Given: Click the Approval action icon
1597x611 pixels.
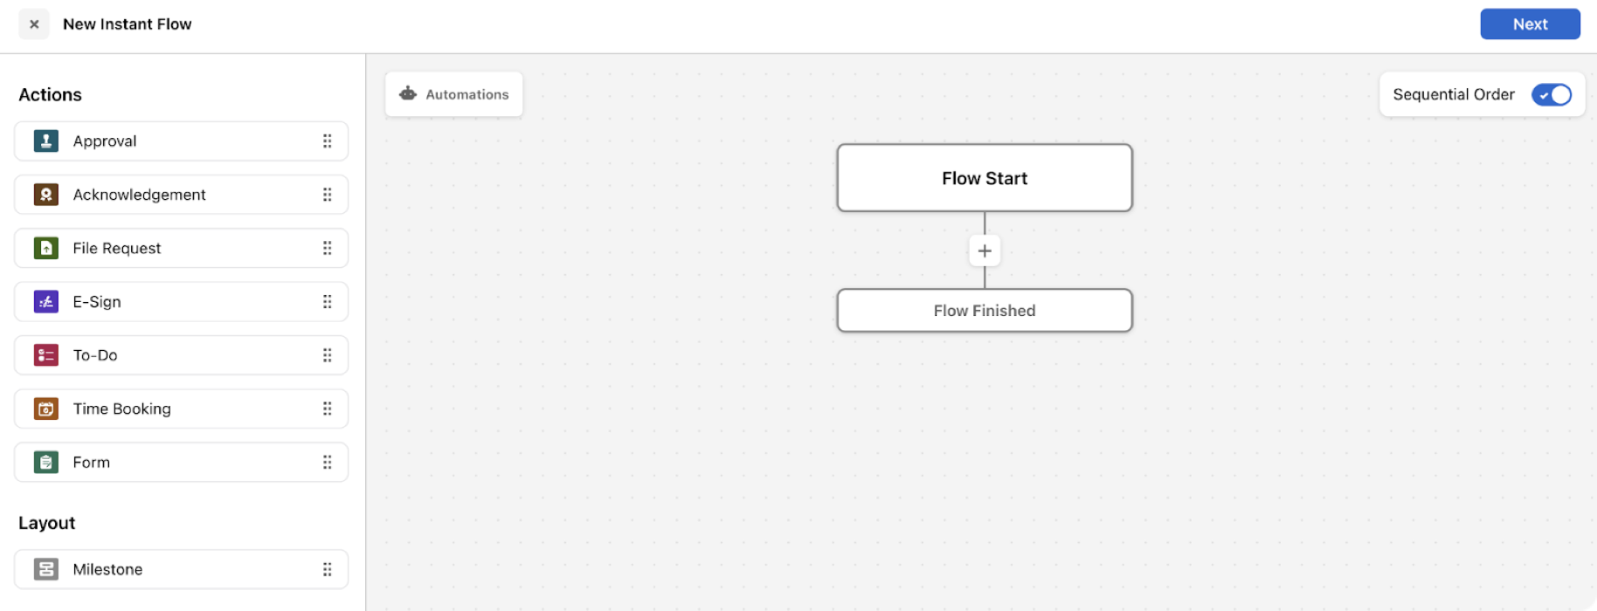Looking at the screenshot, I should click(46, 141).
